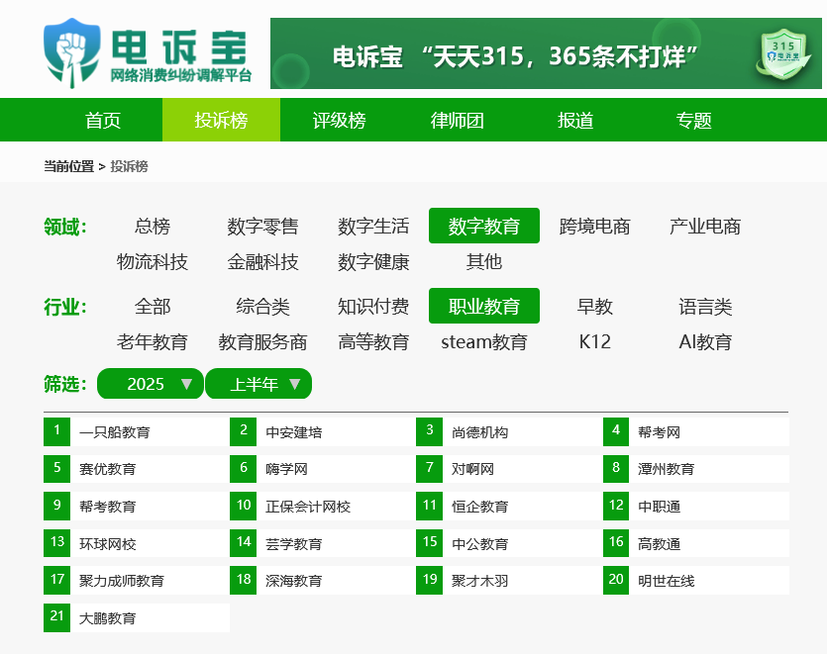Choose the 数字生活 field filter

click(373, 227)
